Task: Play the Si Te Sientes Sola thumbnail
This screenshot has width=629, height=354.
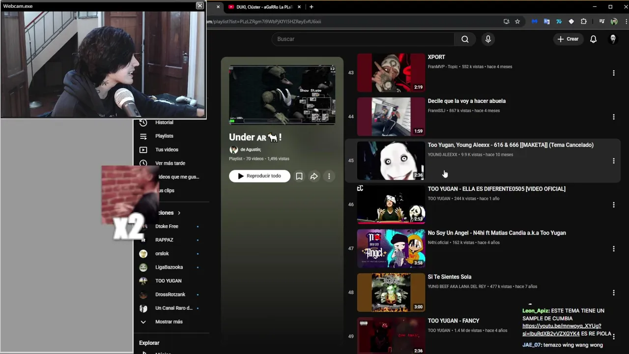Action: point(391,293)
